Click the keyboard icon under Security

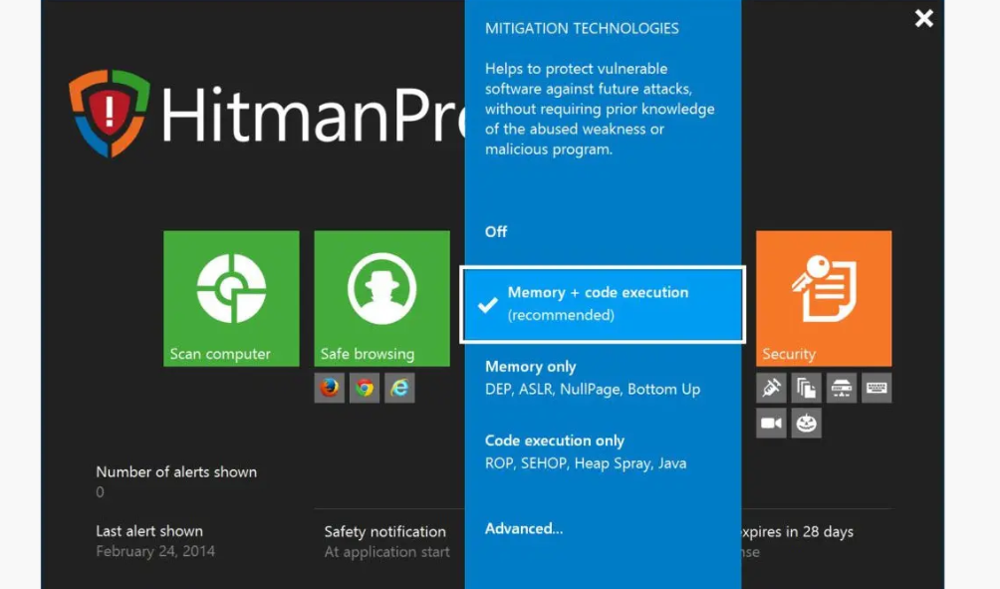coord(876,388)
